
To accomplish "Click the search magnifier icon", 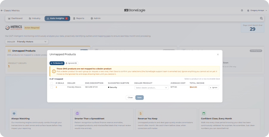I will (261, 18).
